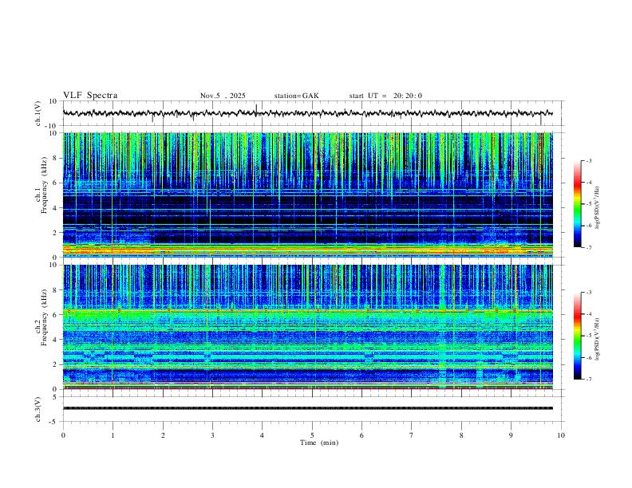This screenshot has width=632, height=488.
Task: Click the "VLF Spectra" plot title
Action: (90, 96)
